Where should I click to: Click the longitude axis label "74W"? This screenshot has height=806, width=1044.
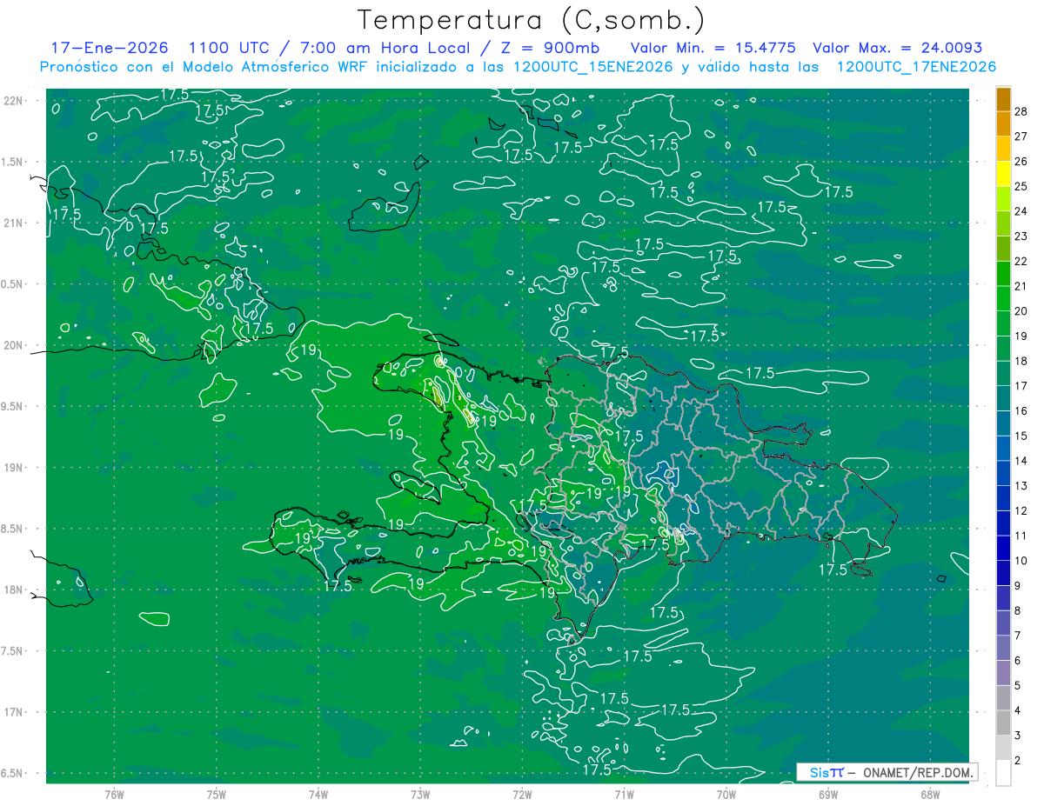(318, 795)
